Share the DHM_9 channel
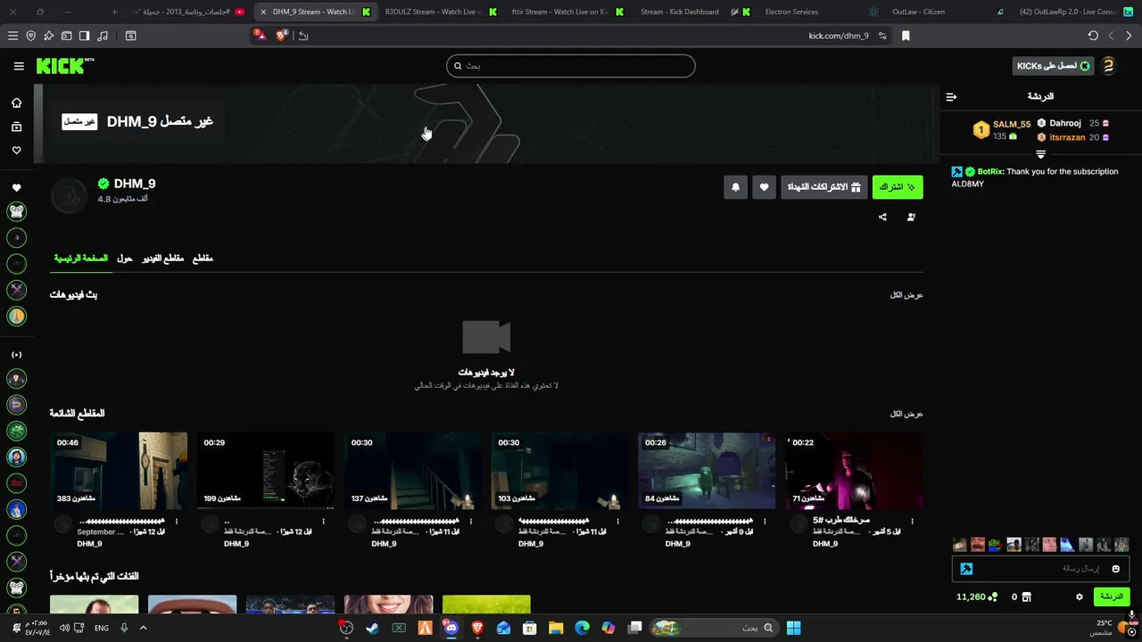The image size is (1142, 642). pyautogui.click(x=882, y=217)
